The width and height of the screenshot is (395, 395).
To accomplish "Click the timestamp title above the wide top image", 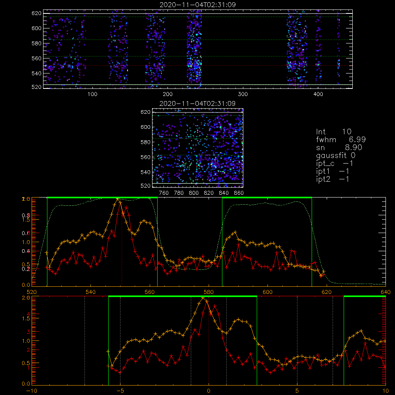I will pyautogui.click(x=197, y=5).
